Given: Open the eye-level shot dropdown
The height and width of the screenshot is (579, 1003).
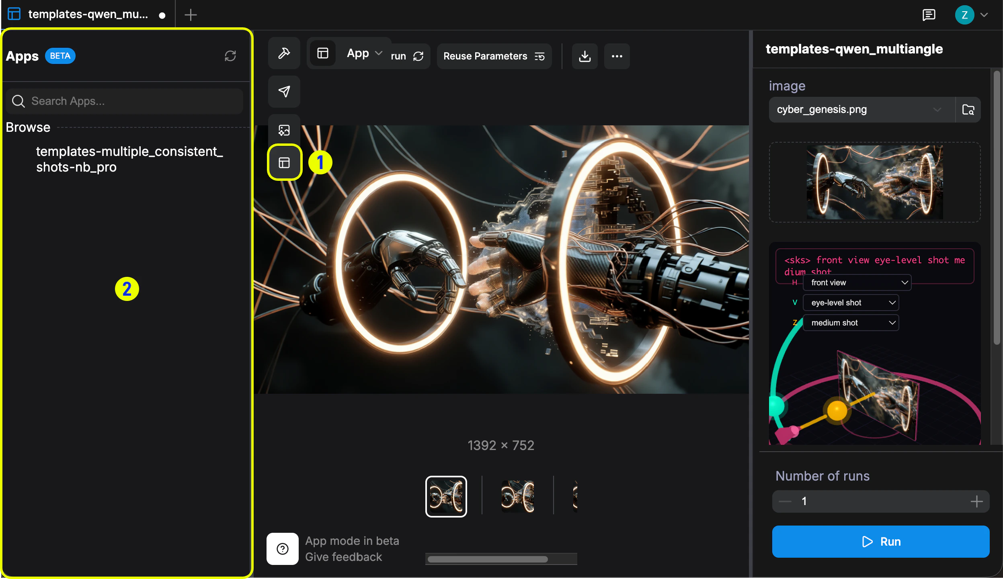Looking at the screenshot, I should (851, 302).
